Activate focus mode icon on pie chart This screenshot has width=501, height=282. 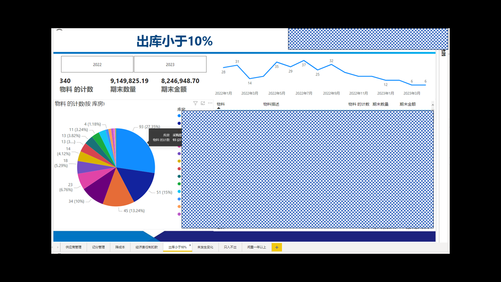pos(203,103)
